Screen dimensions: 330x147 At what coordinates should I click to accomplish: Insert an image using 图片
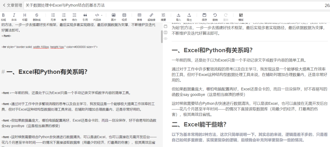(x=114, y=17)
